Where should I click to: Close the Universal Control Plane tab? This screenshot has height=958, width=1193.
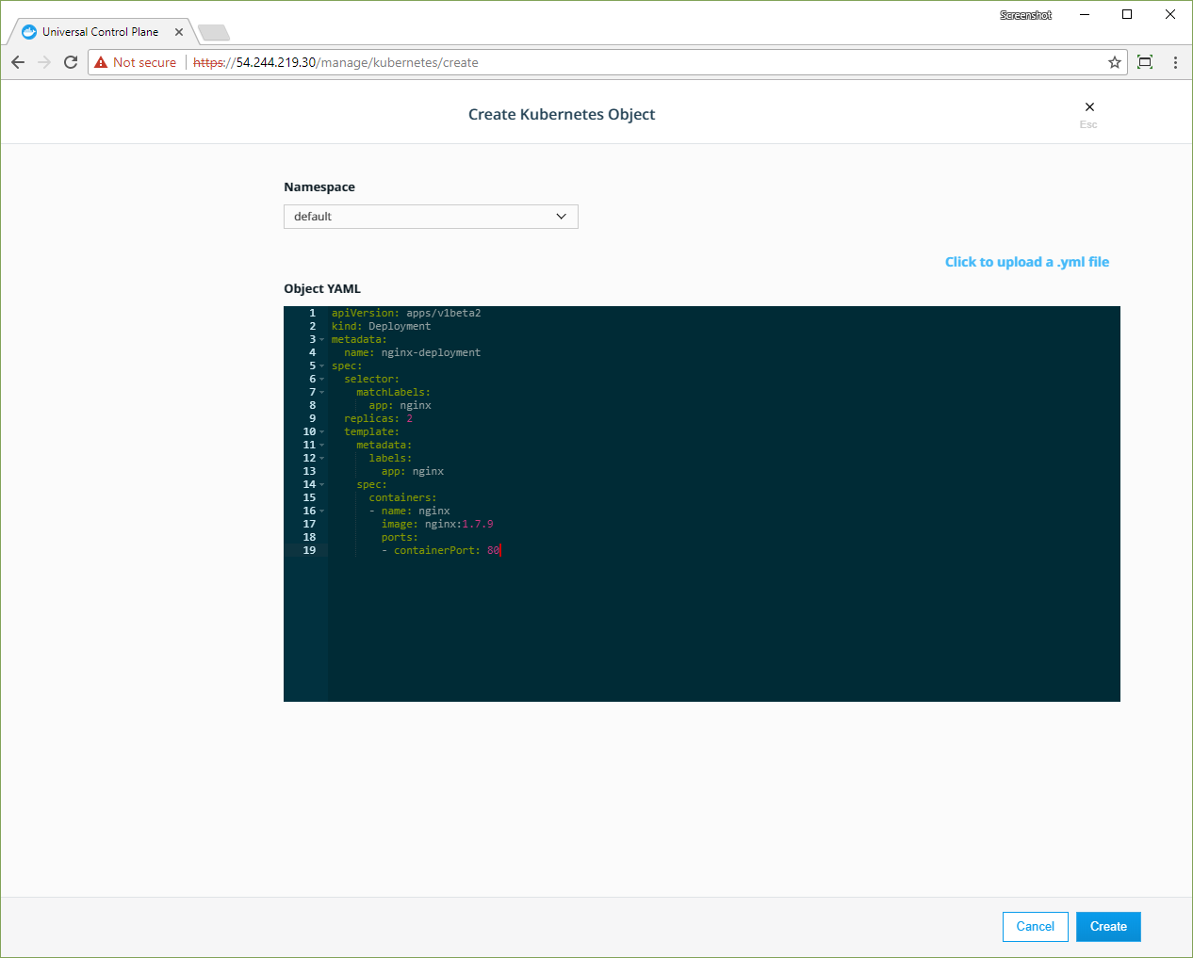179,32
